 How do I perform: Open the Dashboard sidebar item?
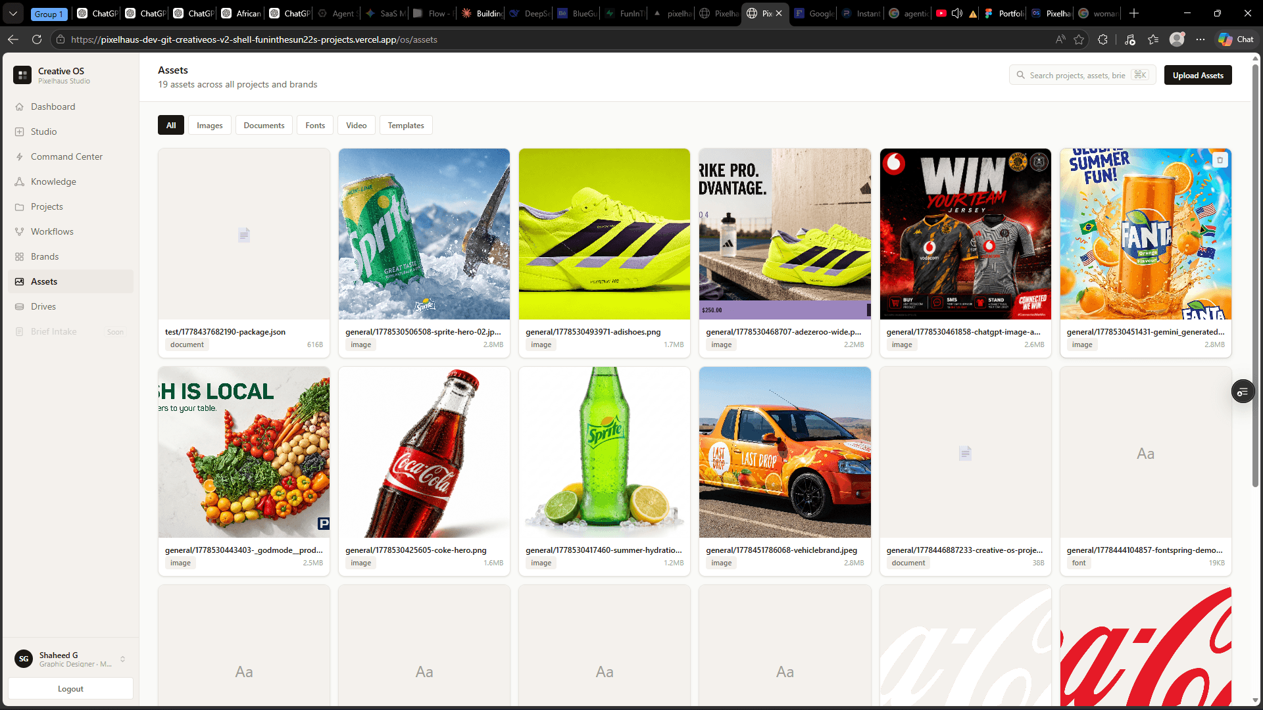click(70, 106)
